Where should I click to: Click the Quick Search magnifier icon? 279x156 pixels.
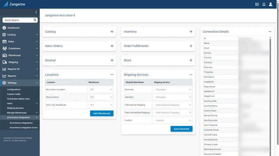click(x=35, y=20)
